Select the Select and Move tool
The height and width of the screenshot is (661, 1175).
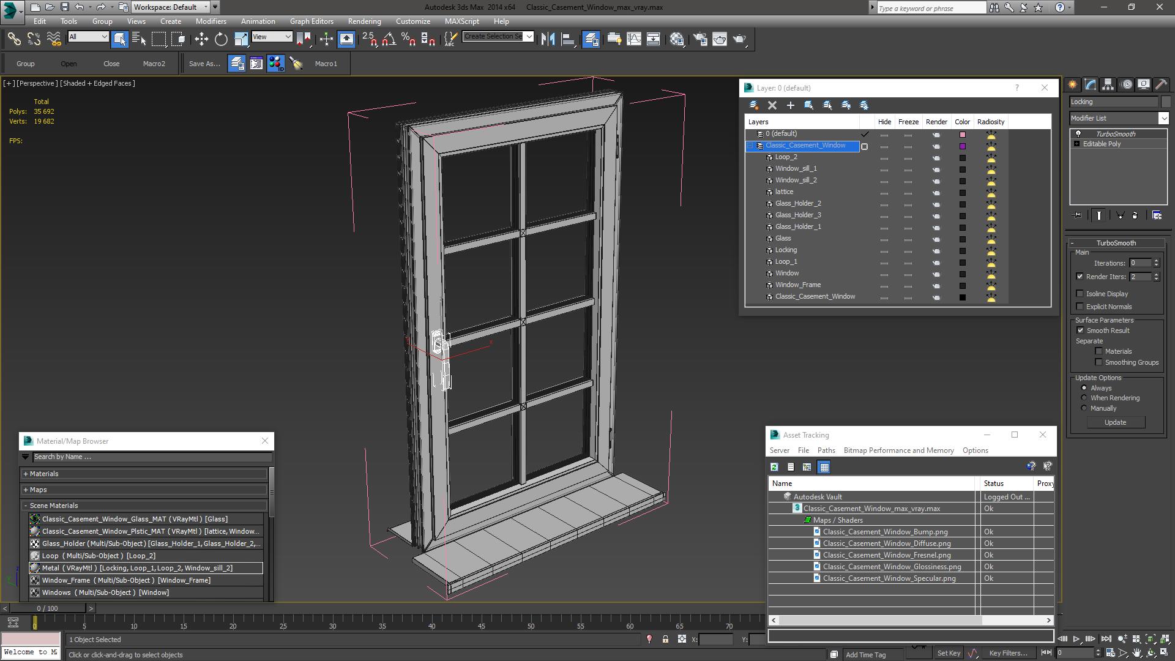[x=201, y=39]
